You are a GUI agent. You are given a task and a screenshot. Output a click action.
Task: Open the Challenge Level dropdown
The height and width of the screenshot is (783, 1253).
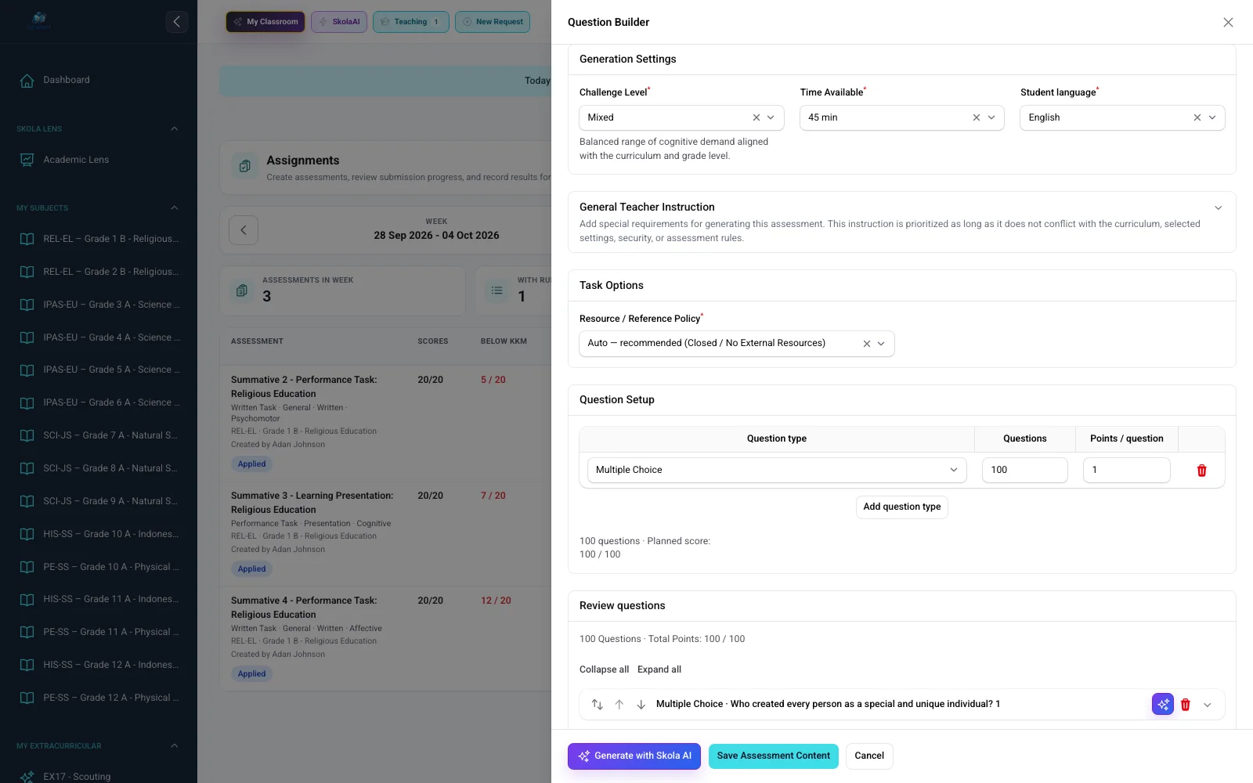[x=681, y=117]
